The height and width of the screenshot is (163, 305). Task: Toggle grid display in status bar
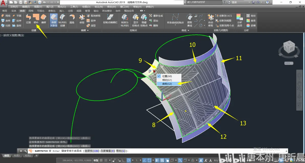pyautogui.click(x=101, y=160)
